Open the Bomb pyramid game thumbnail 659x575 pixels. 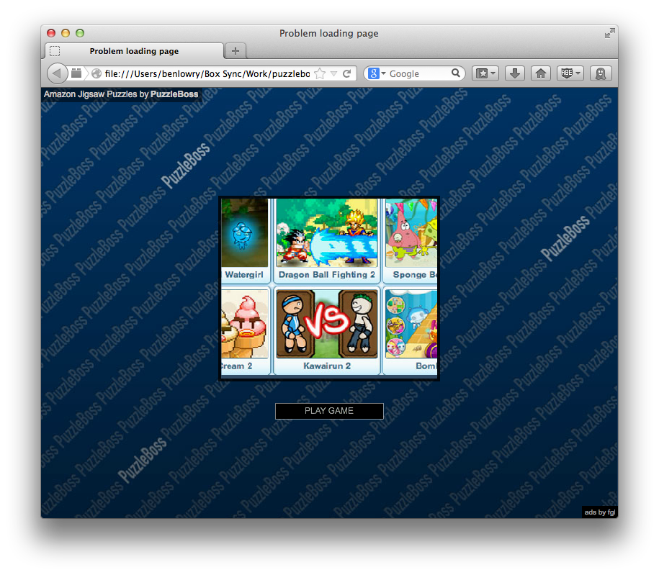point(411,324)
